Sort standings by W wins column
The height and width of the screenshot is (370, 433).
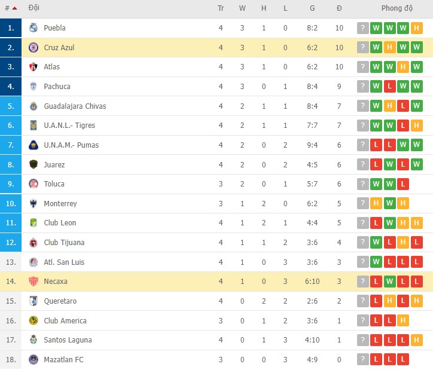[x=242, y=8]
